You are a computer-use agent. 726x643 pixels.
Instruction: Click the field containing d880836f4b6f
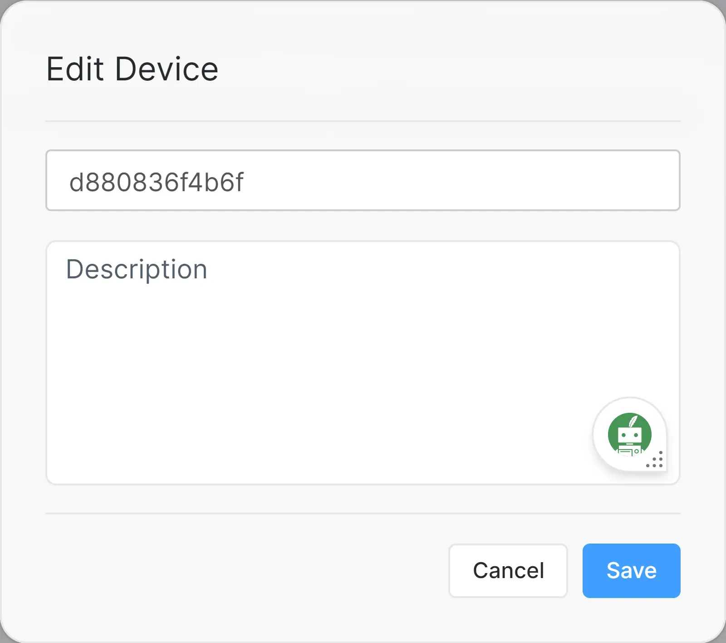click(363, 180)
